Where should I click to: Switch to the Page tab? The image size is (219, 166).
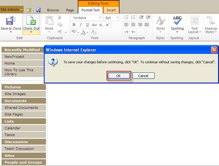[70, 10]
